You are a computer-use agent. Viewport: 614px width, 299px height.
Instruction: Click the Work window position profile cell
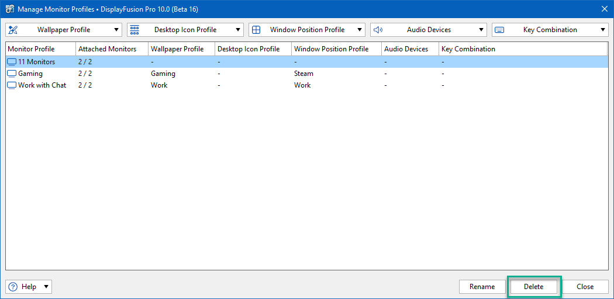click(x=302, y=85)
